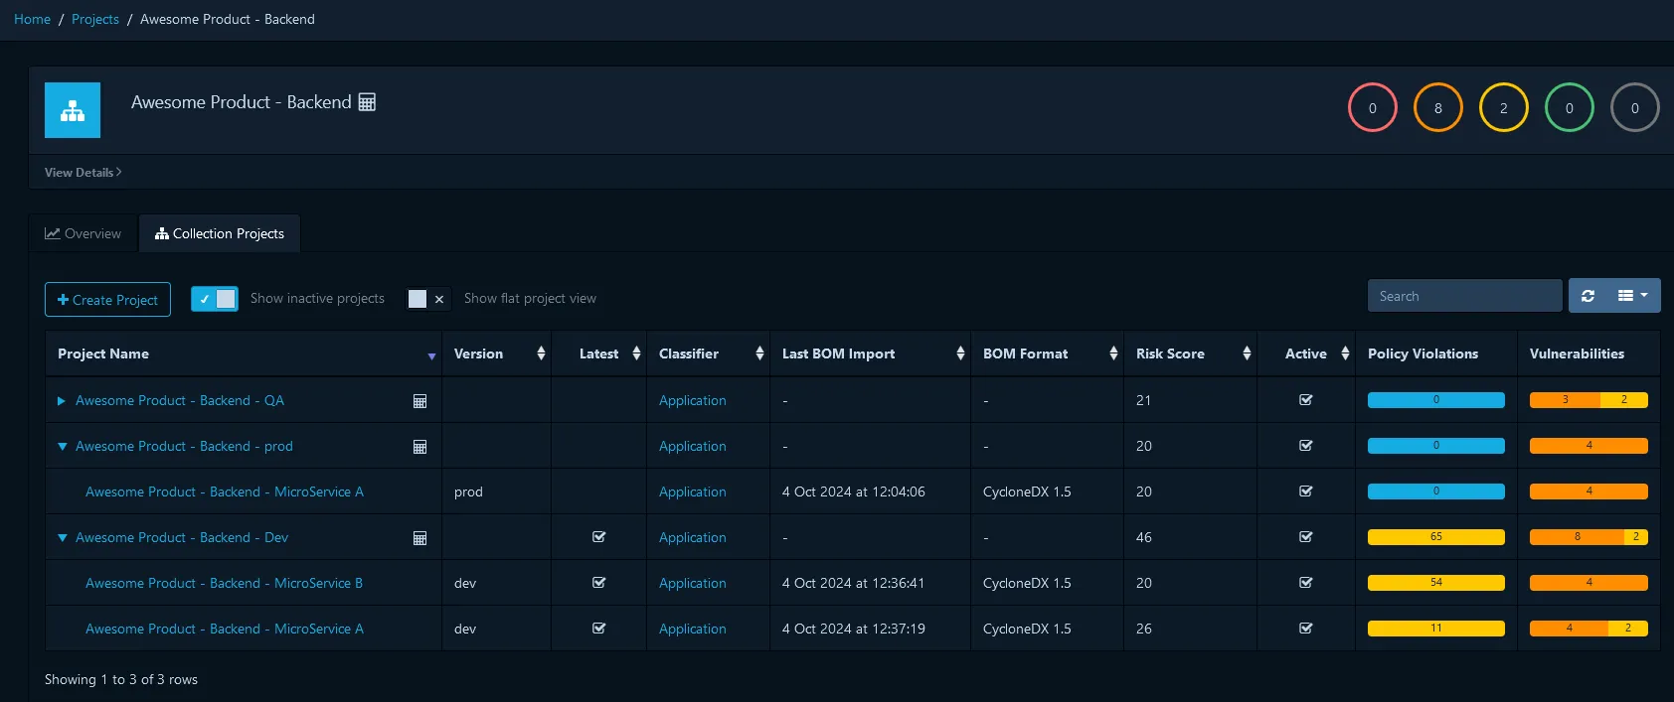Click the orange high severity circle showing 8
Viewport: 1674px width, 702px height.
coord(1438,108)
